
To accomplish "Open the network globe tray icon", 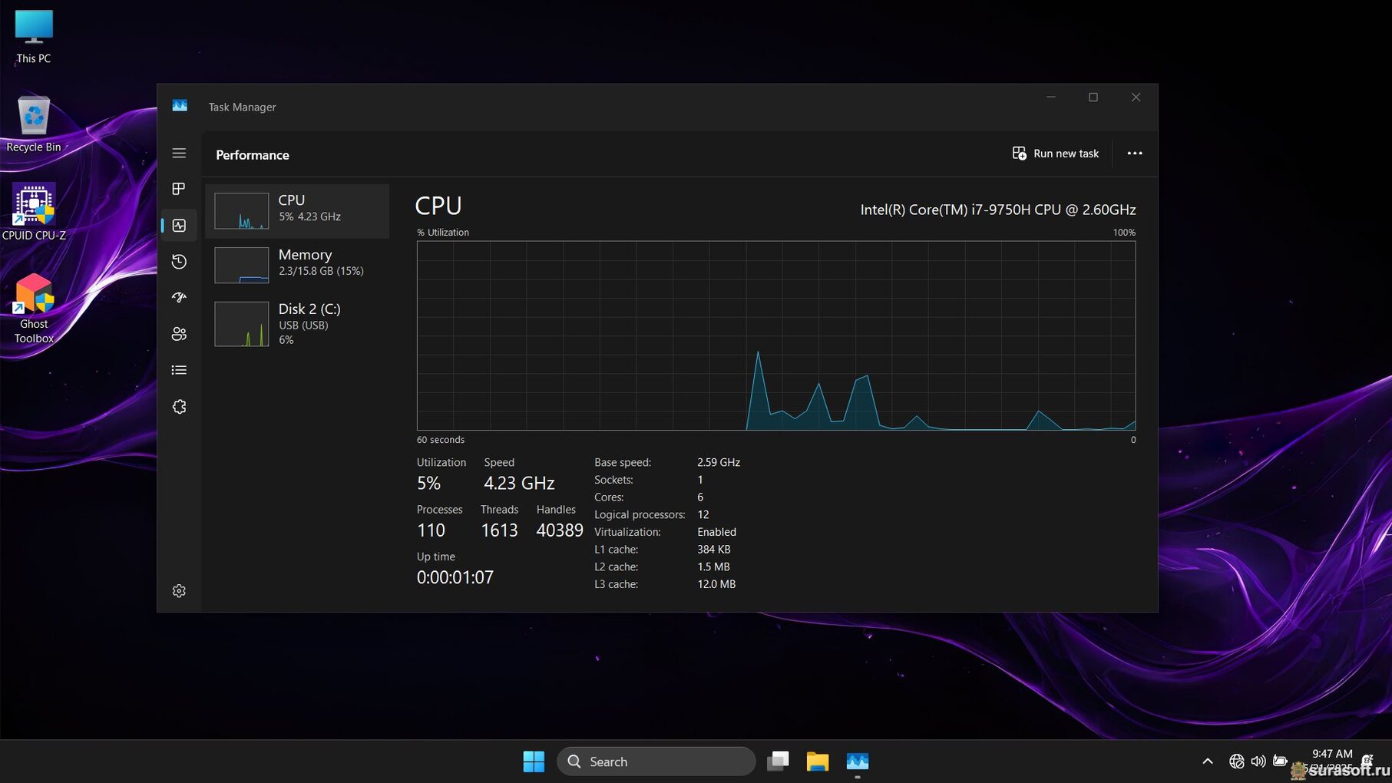I will tap(1236, 762).
